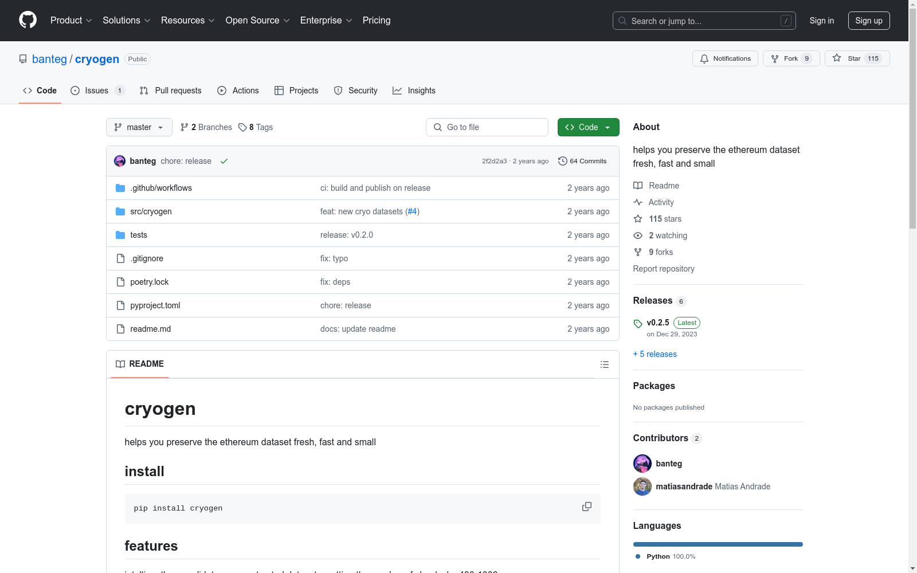This screenshot has height=573, width=917.
Task: Open the Projects tab
Action: tap(296, 91)
